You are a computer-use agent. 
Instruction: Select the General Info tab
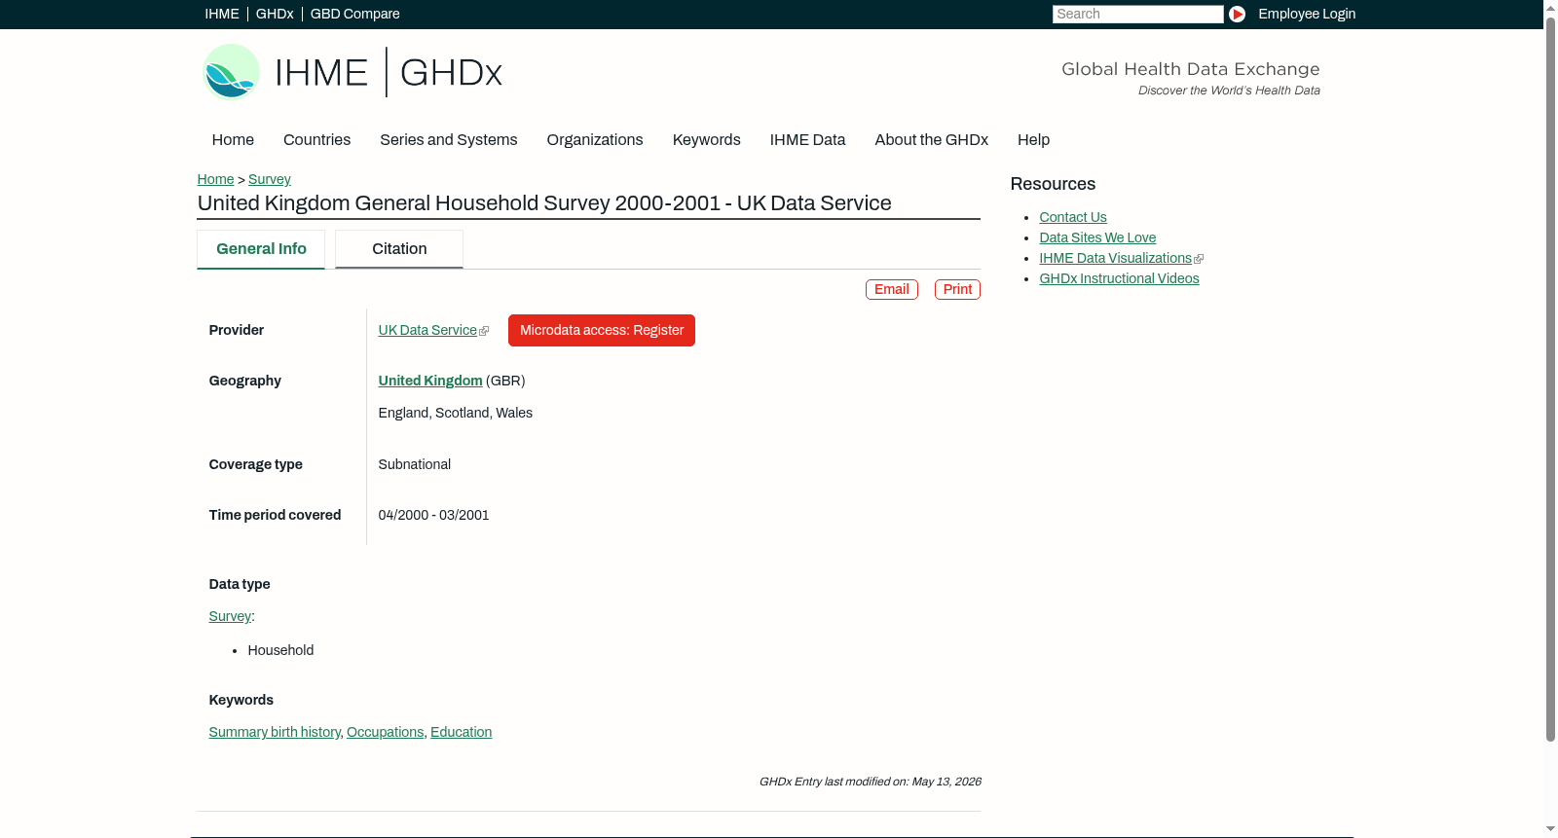[x=261, y=249]
